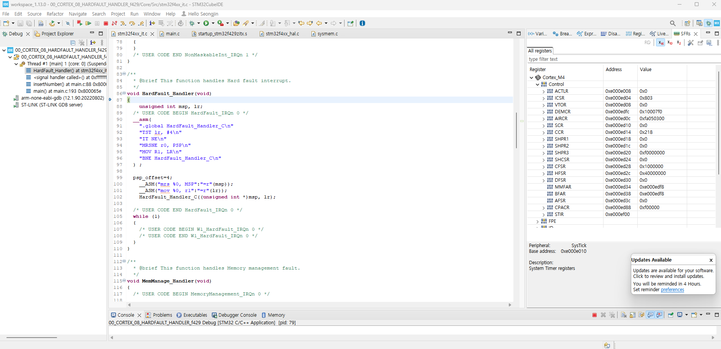
Task: Open the Open Console dropdown arrow
Action: (x=701, y=315)
